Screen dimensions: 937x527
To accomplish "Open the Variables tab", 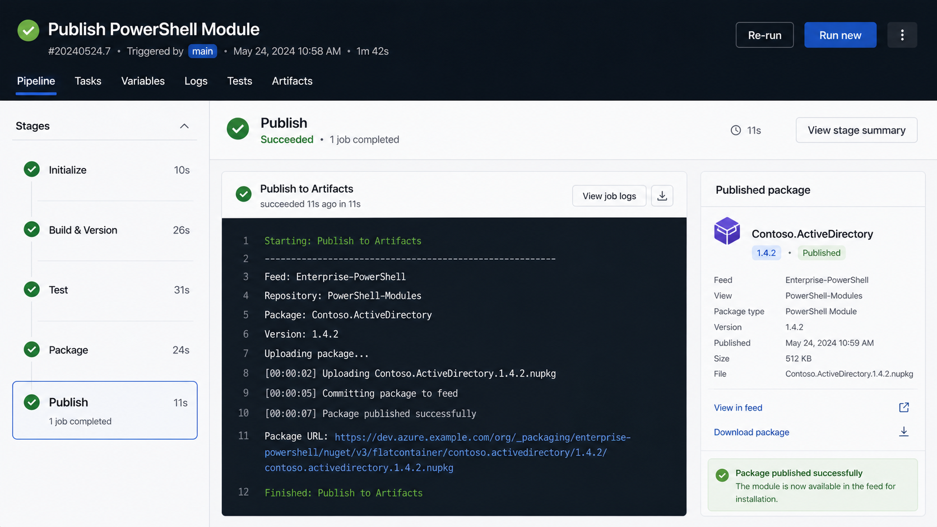I will [x=143, y=81].
